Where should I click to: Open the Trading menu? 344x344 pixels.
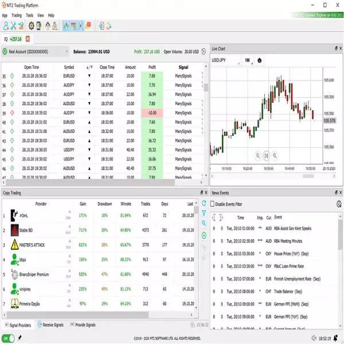tap(17, 15)
